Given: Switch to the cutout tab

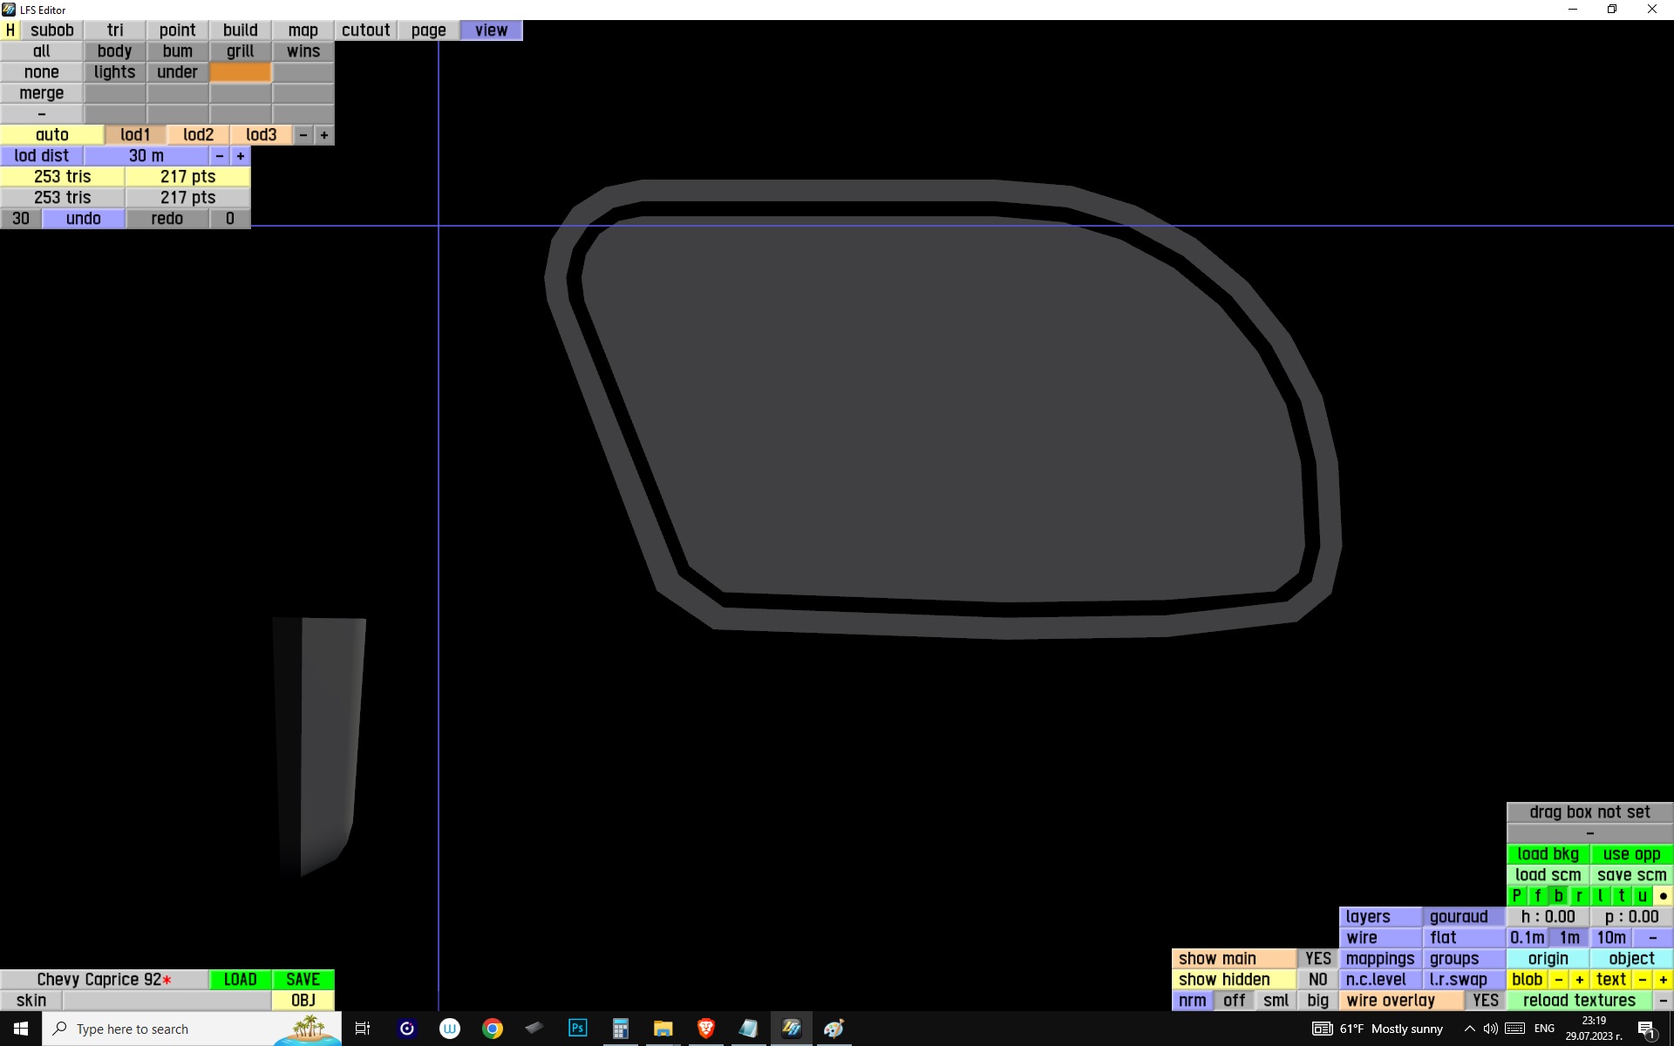Looking at the screenshot, I should click(365, 31).
